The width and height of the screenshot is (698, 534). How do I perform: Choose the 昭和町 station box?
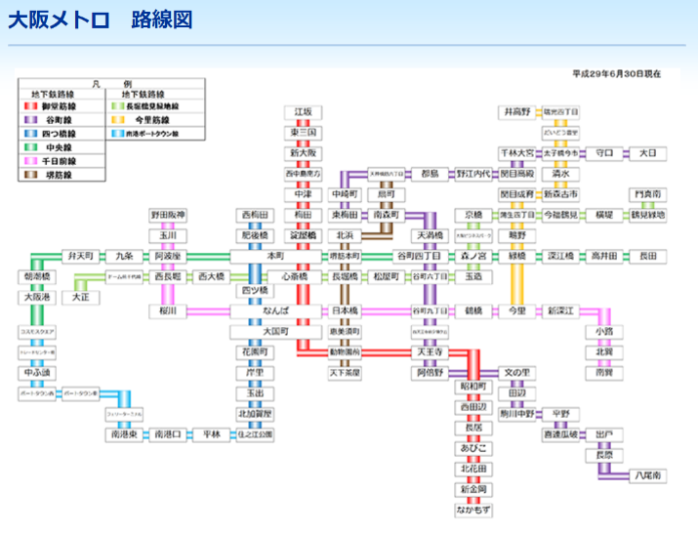tap(473, 387)
